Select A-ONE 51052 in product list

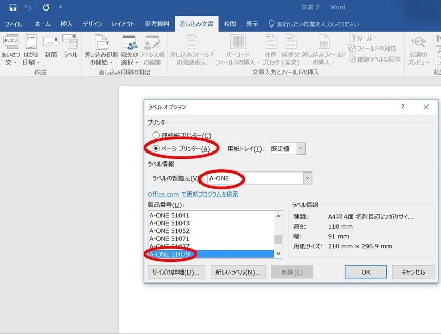(211, 231)
